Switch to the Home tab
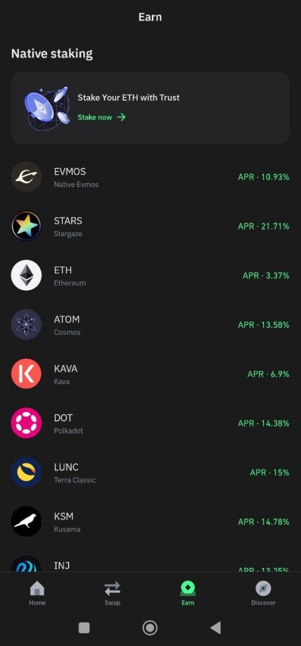 tap(37, 593)
